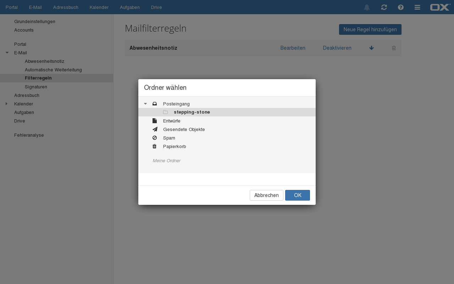Viewport: 454px width, 284px height.
Task: Click Deaktivieren for Abwesenheitsnotiz rule
Action: pyautogui.click(x=337, y=48)
